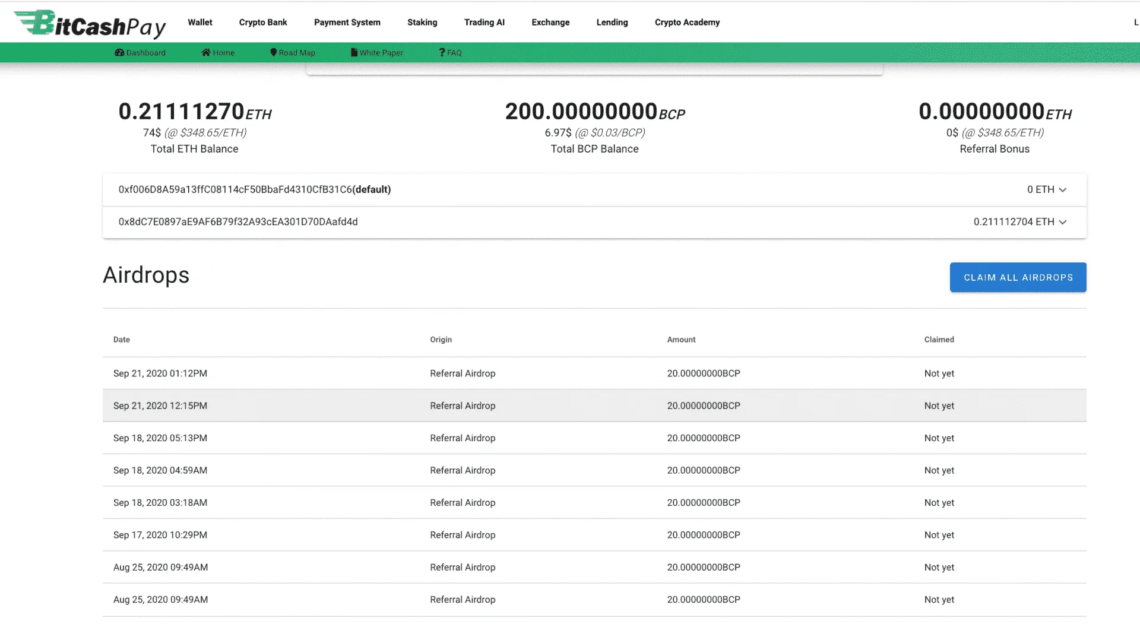Viewport: 1140px width, 627px height.
Task: Click the Claim All Airdrops button
Action: 1018,277
